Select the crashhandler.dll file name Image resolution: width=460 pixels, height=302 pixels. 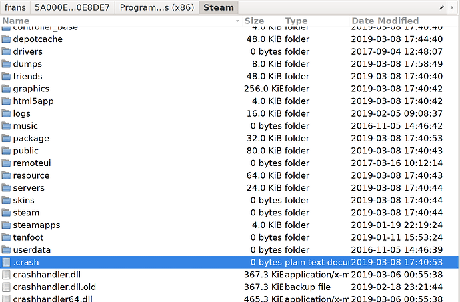47,275
